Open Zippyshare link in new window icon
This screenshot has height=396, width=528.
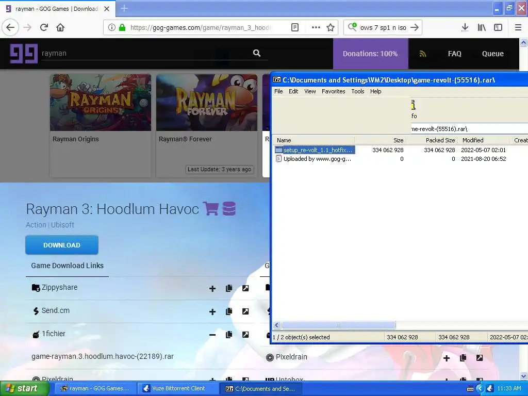click(x=245, y=288)
